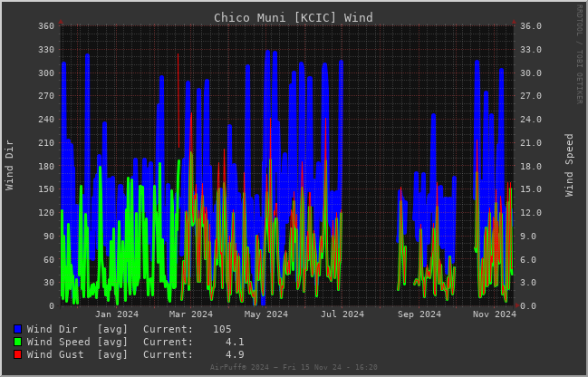This screenshot has width=588, height=377.
Task: Click the 24.0 tick on right axis
Action: point(530,120)
